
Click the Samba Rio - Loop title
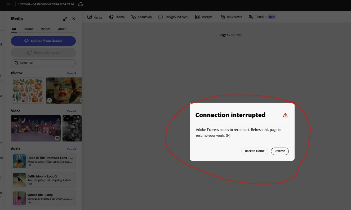pyautogui.click(x=40, y=195)
